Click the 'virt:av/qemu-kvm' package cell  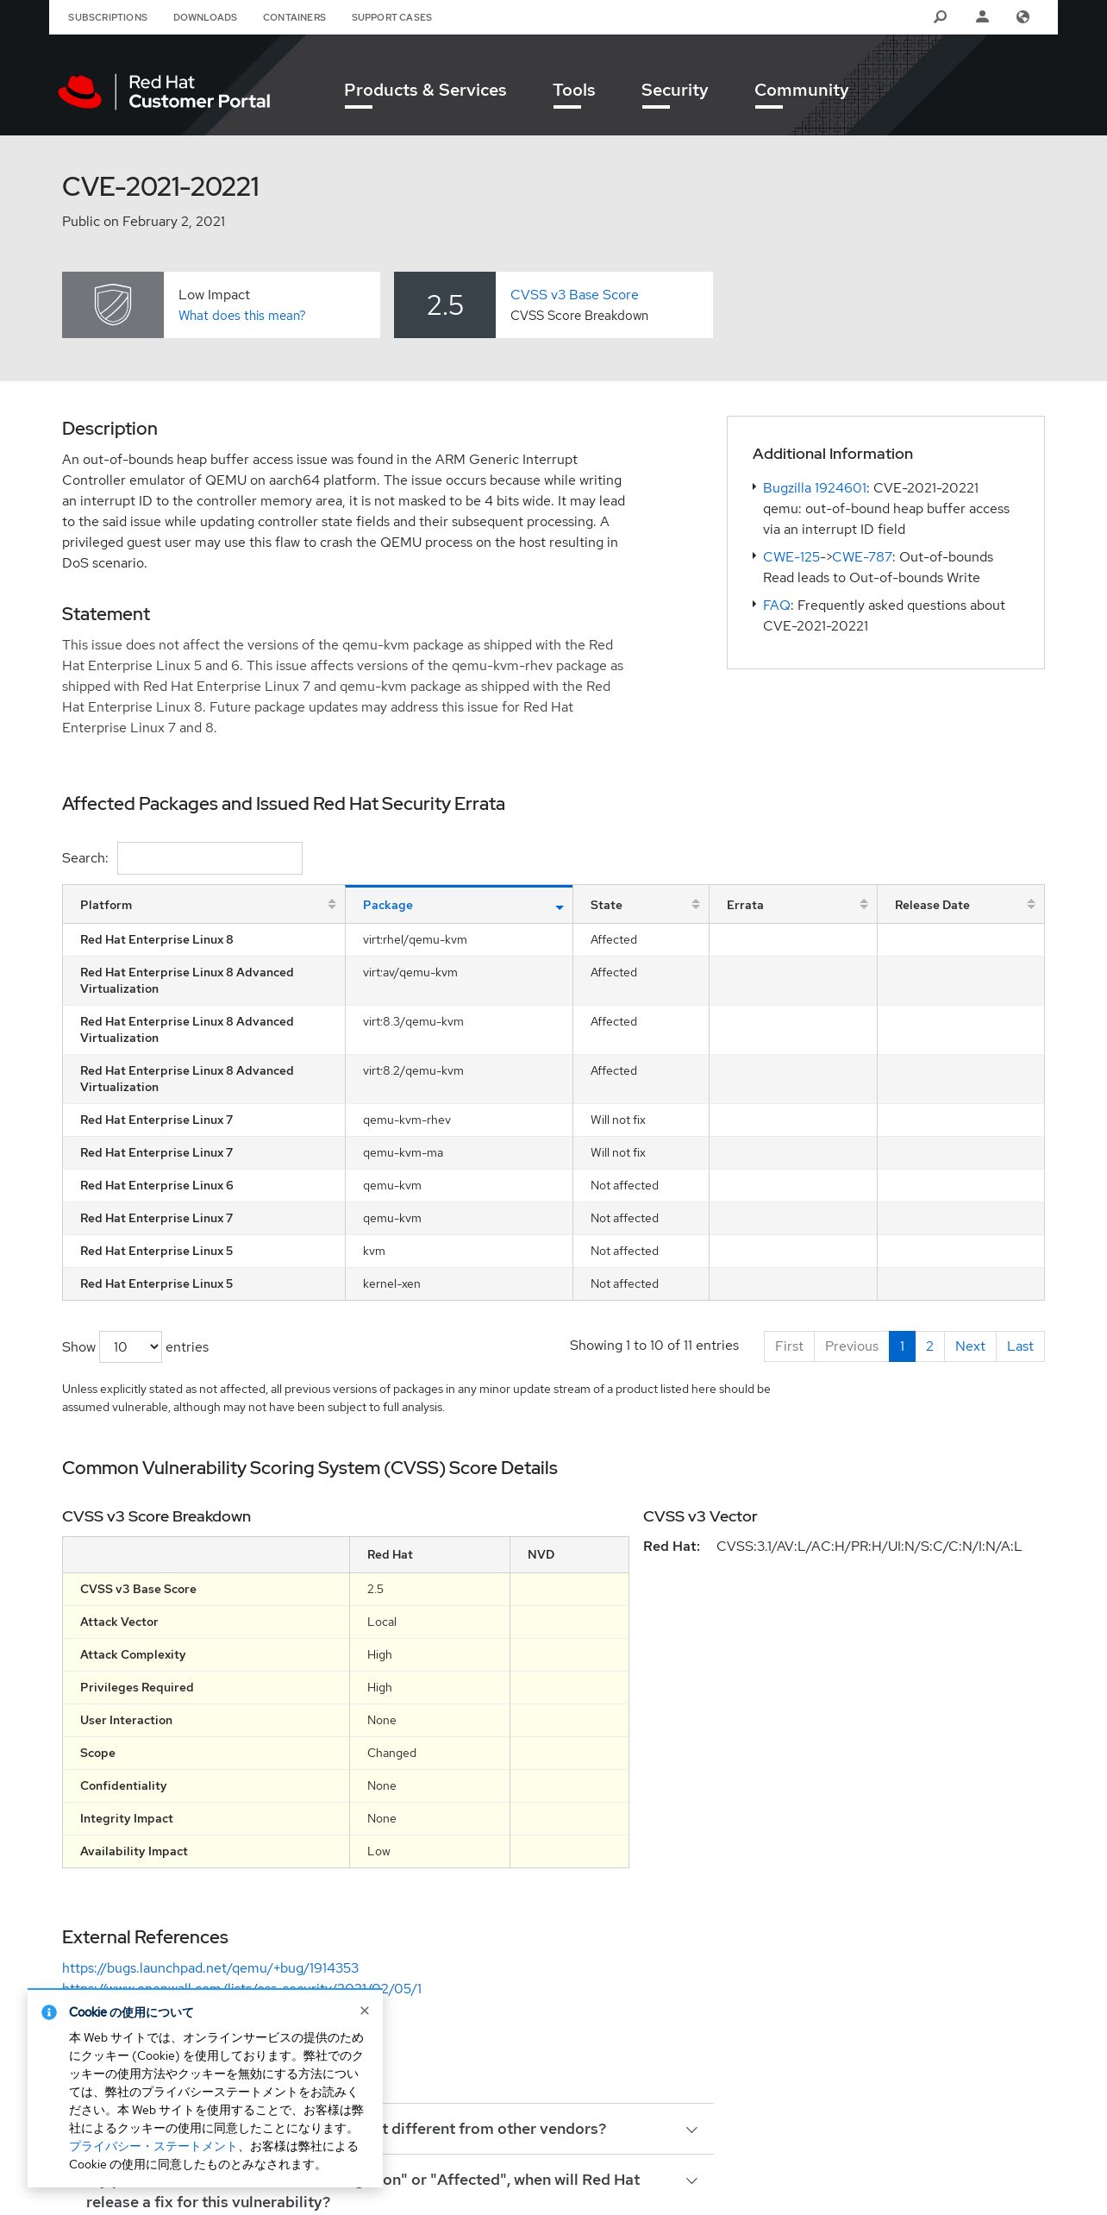pos(459,981)
